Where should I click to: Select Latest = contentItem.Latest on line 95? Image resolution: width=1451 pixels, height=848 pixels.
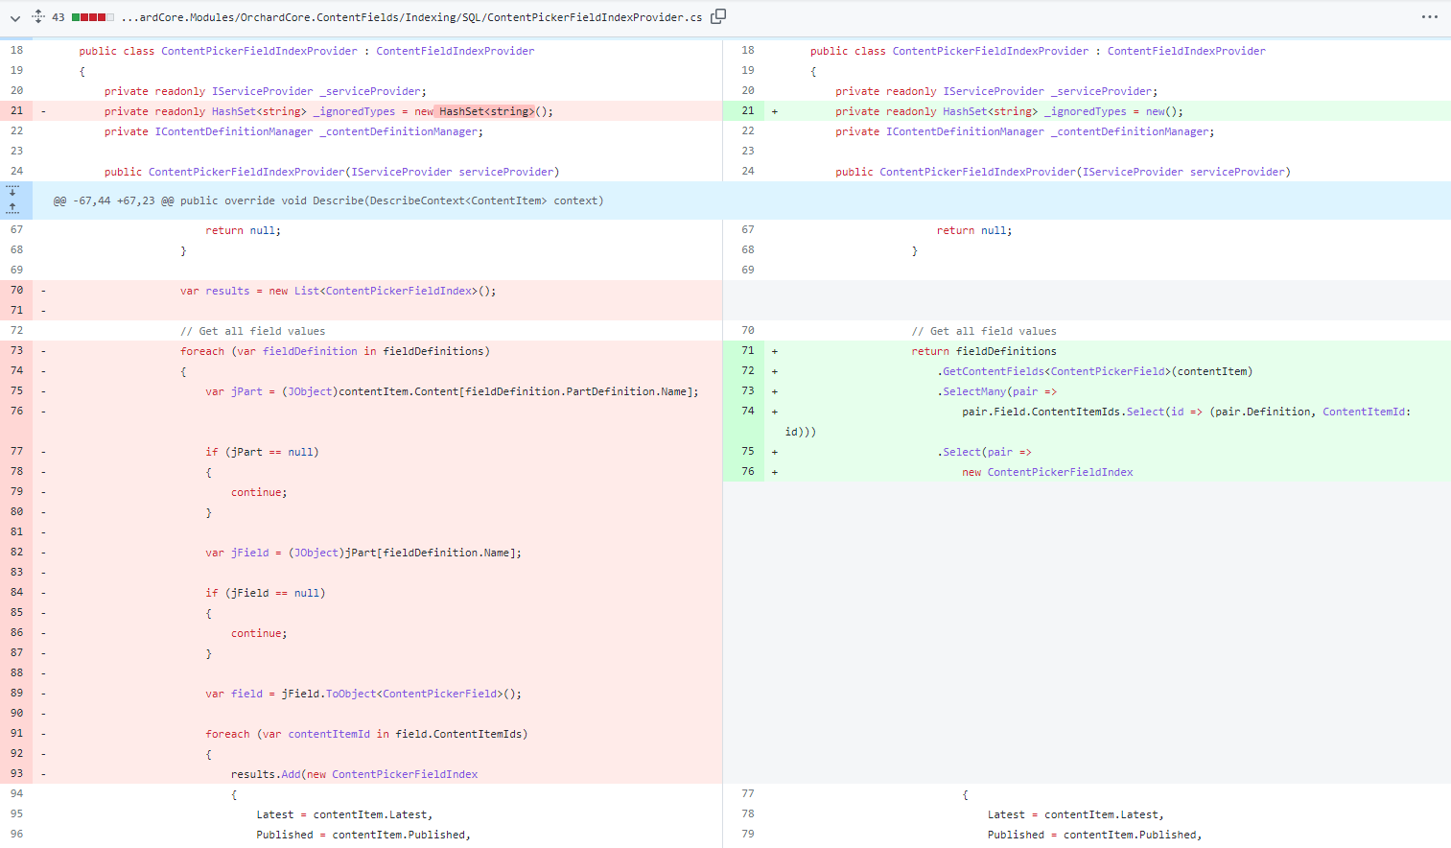(344, 814)
